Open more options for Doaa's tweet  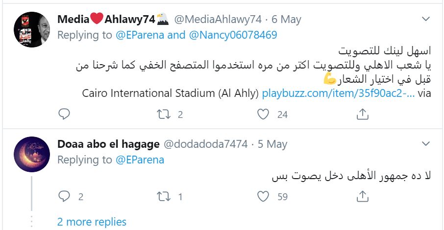tap(426, 144)
